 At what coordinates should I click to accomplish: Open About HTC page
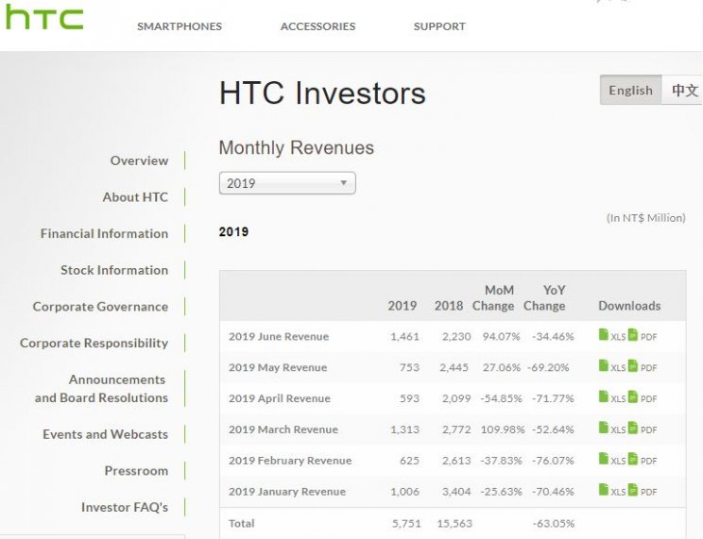point(135,197)
